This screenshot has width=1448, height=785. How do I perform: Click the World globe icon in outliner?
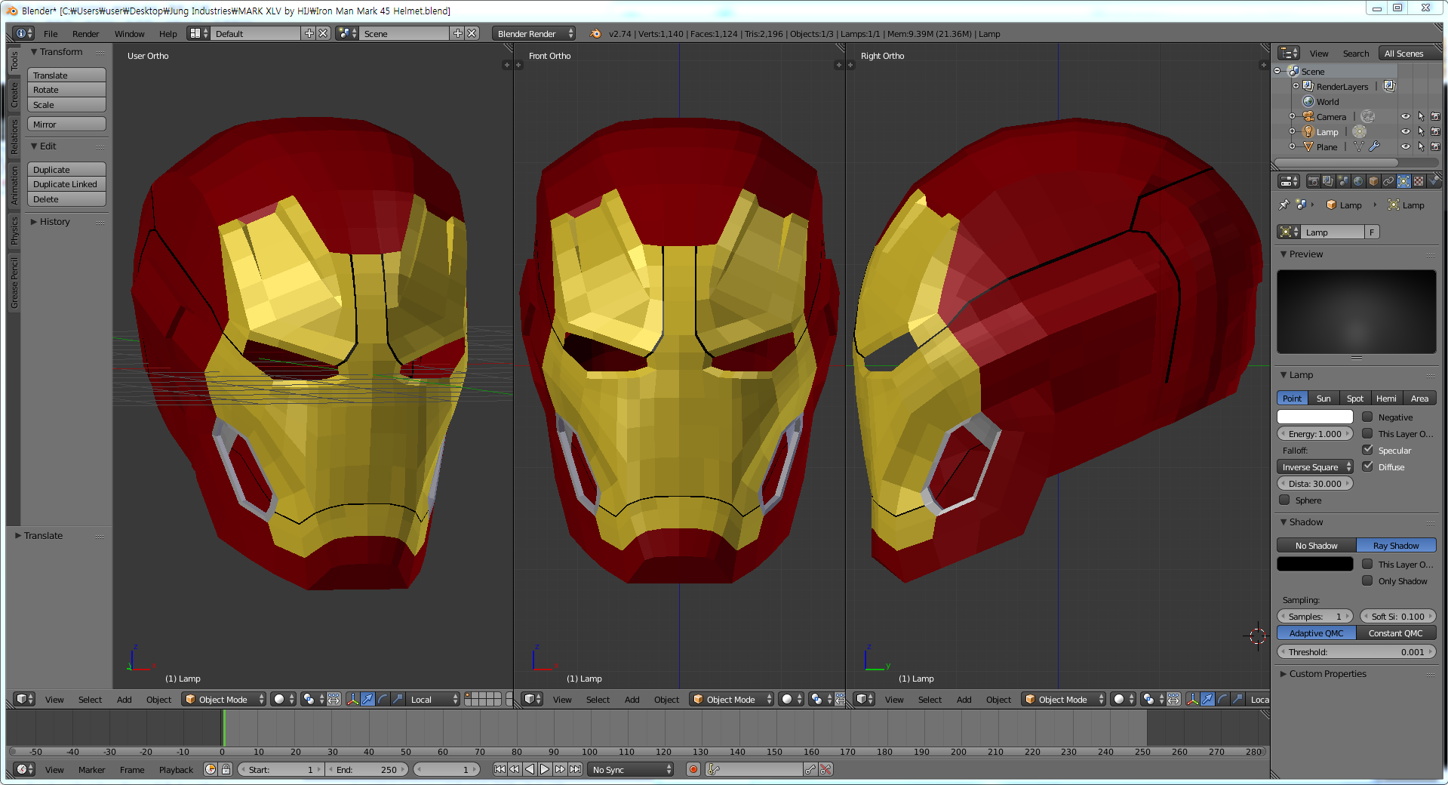(1308, 101)
